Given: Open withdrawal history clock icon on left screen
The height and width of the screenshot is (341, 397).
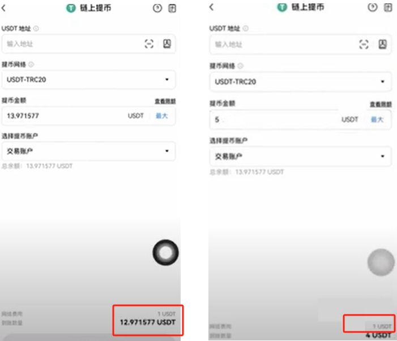Looking at the screenshot, I should point(157,8).
